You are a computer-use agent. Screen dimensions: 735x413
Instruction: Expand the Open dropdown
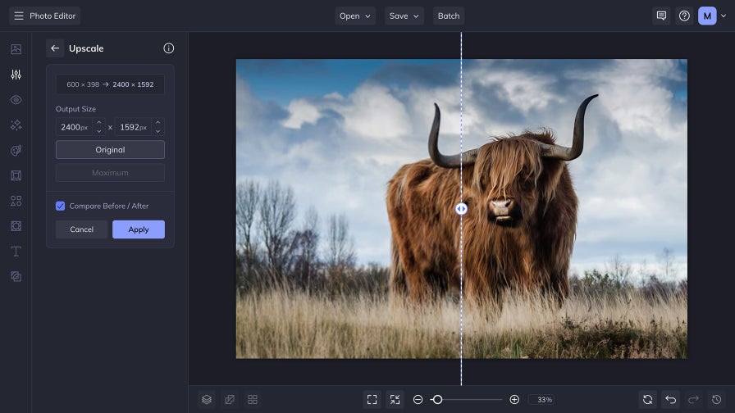click(355, 16)
